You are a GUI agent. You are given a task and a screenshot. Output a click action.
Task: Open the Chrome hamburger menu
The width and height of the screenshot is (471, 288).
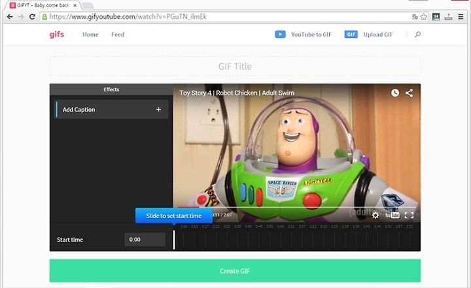click(x=461, y=17)
